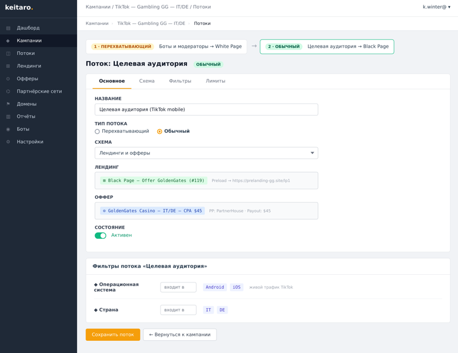Open k.winter@ user account menu
The height and width of the screenshot is (353, 458).
[436, 7]
